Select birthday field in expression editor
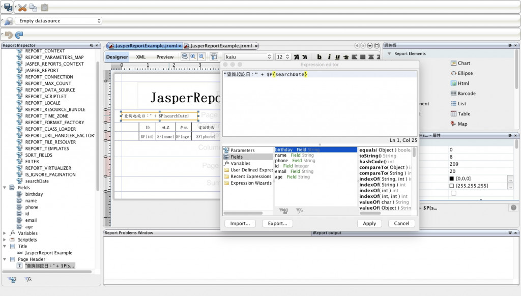Screen dimensions: 521x296 [x=315, y=150]
